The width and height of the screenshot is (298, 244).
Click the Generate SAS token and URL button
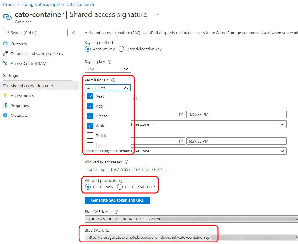tap(117, 200)
